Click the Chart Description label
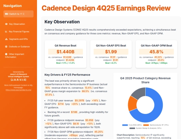185x139 pixels. [x=126, y=135]
